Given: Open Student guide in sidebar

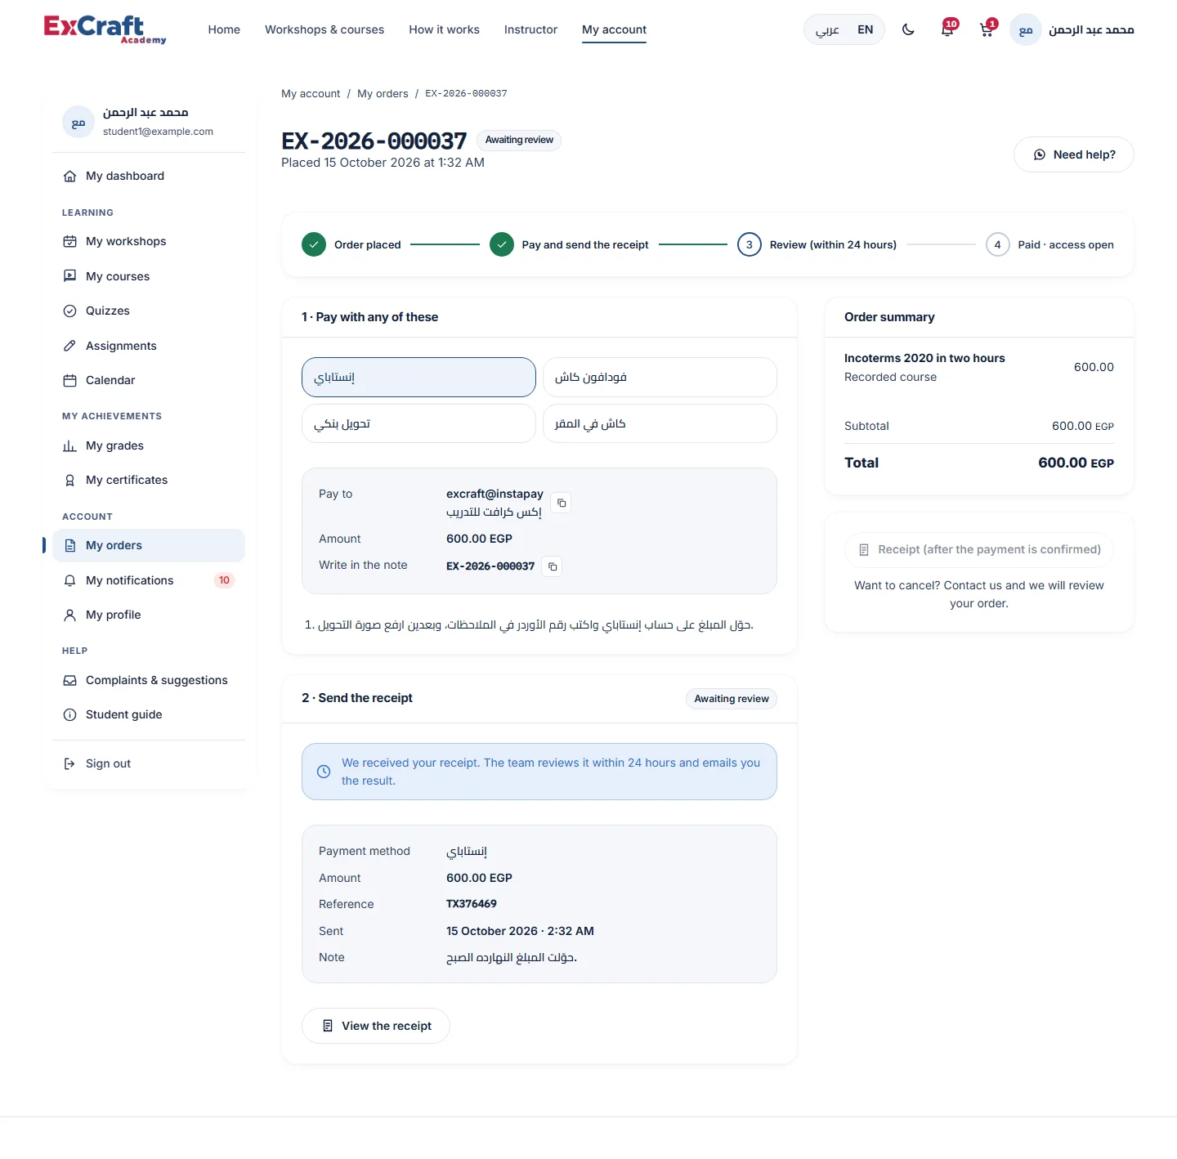Looking at the screenshot, I should coord(149,714).
